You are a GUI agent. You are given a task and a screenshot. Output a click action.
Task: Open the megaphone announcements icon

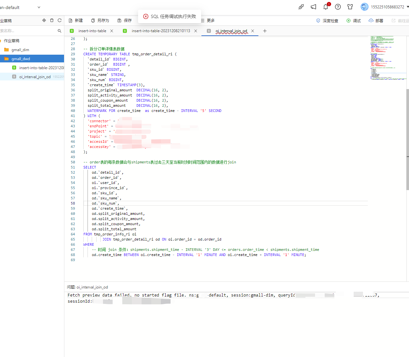tap(313, 7)
